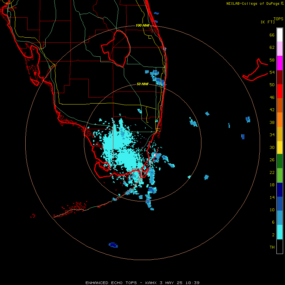The width and height of the screenshot is (285, 285).
Task: Pick the cyan legend swatch
Action: click(x=280, y=232)
